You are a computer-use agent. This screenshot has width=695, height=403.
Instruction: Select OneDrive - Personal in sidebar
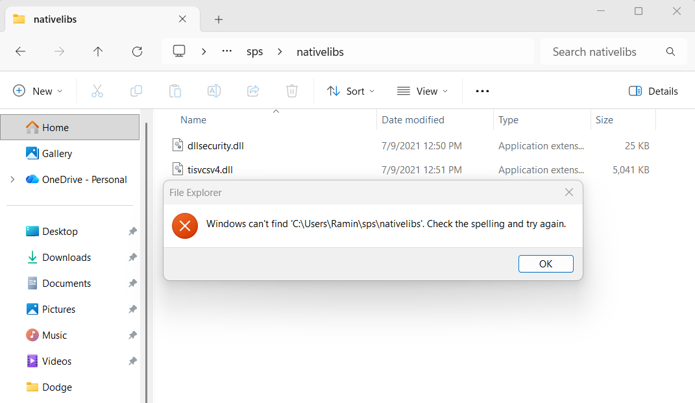[84, 180]
